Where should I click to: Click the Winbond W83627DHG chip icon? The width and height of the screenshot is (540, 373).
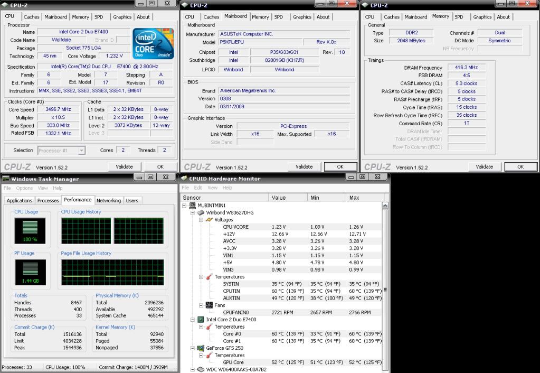201,213
